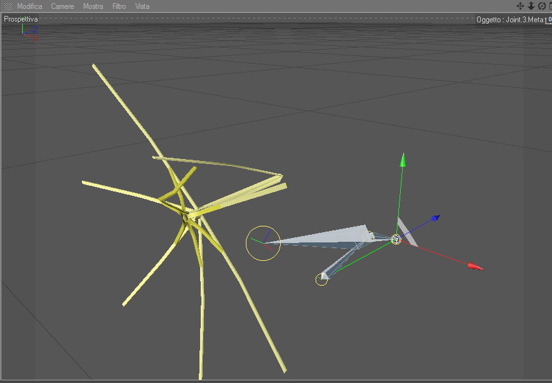
Task: Select the yellow spline structure center
Action: [185, 216]
